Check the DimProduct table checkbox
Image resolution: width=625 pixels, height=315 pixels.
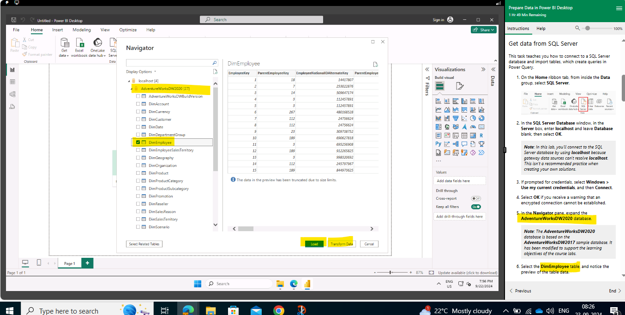(138, 173)
